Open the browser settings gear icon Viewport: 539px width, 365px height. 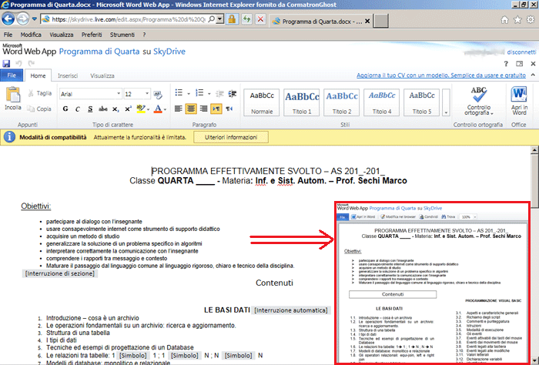[531, 19]
